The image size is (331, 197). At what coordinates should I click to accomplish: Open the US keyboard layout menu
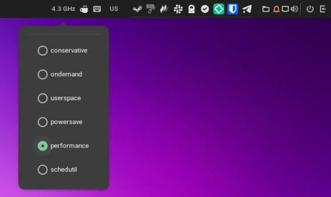click(x=114, y=9)
